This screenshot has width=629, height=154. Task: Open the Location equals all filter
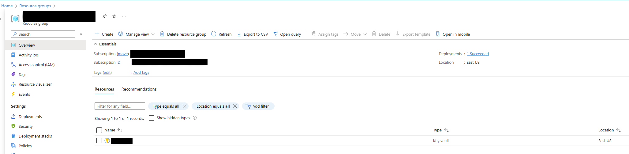pyautogui.click(x=213, y=106)
